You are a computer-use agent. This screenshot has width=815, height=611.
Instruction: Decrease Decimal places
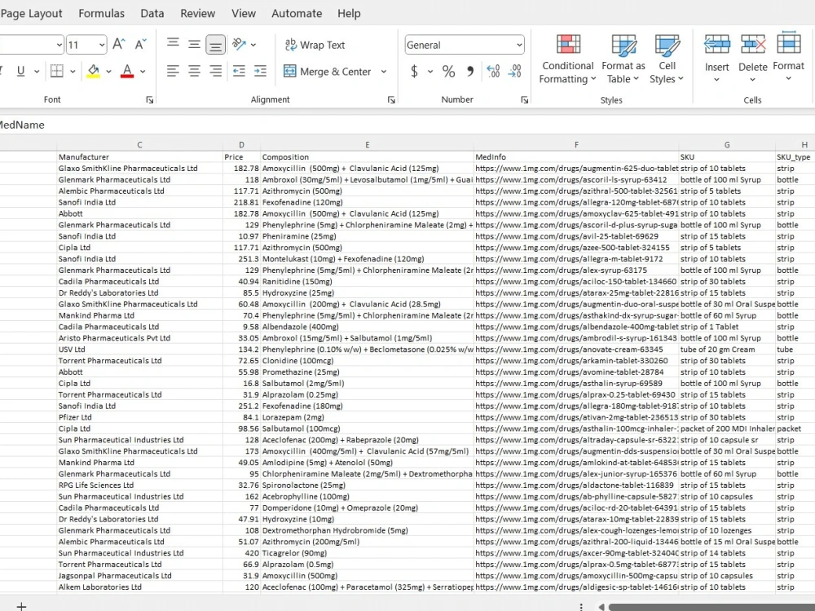(514, 71)
